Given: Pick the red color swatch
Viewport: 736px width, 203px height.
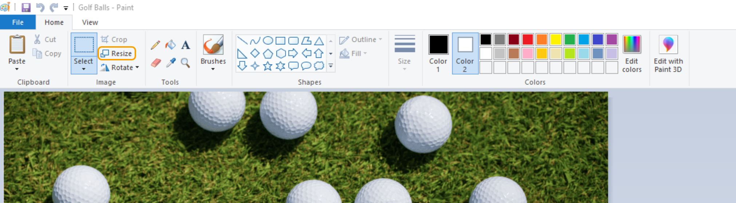Looking at the screenshot, I should tap(528, 39).
